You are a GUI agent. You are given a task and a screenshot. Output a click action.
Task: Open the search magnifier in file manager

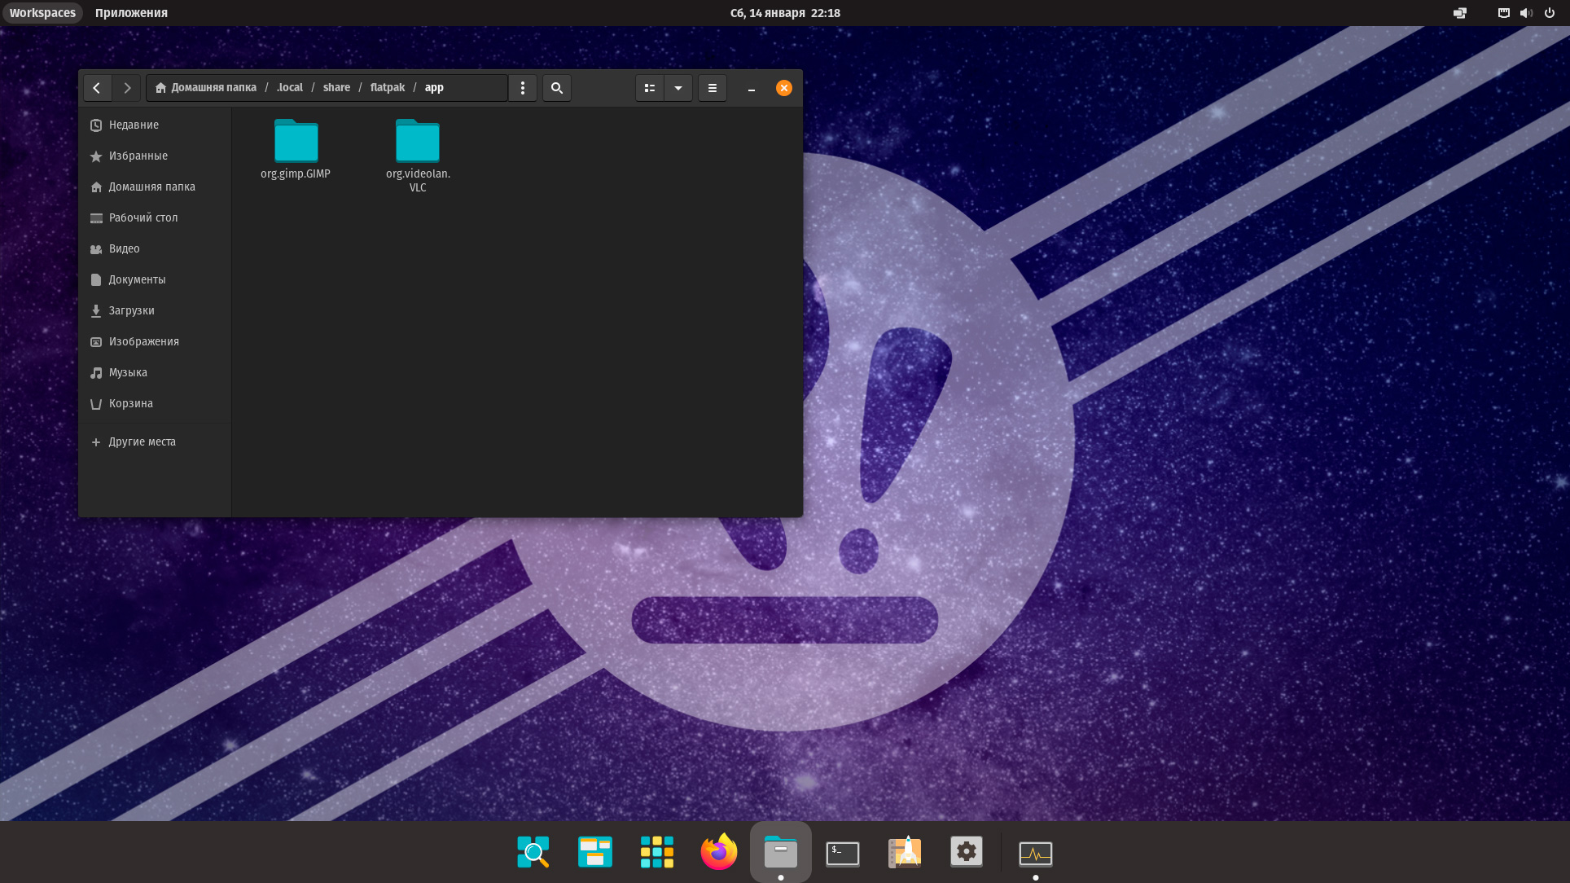point(557,88)
